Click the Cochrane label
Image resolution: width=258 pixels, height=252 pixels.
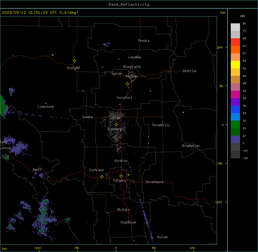pos(96,170)
